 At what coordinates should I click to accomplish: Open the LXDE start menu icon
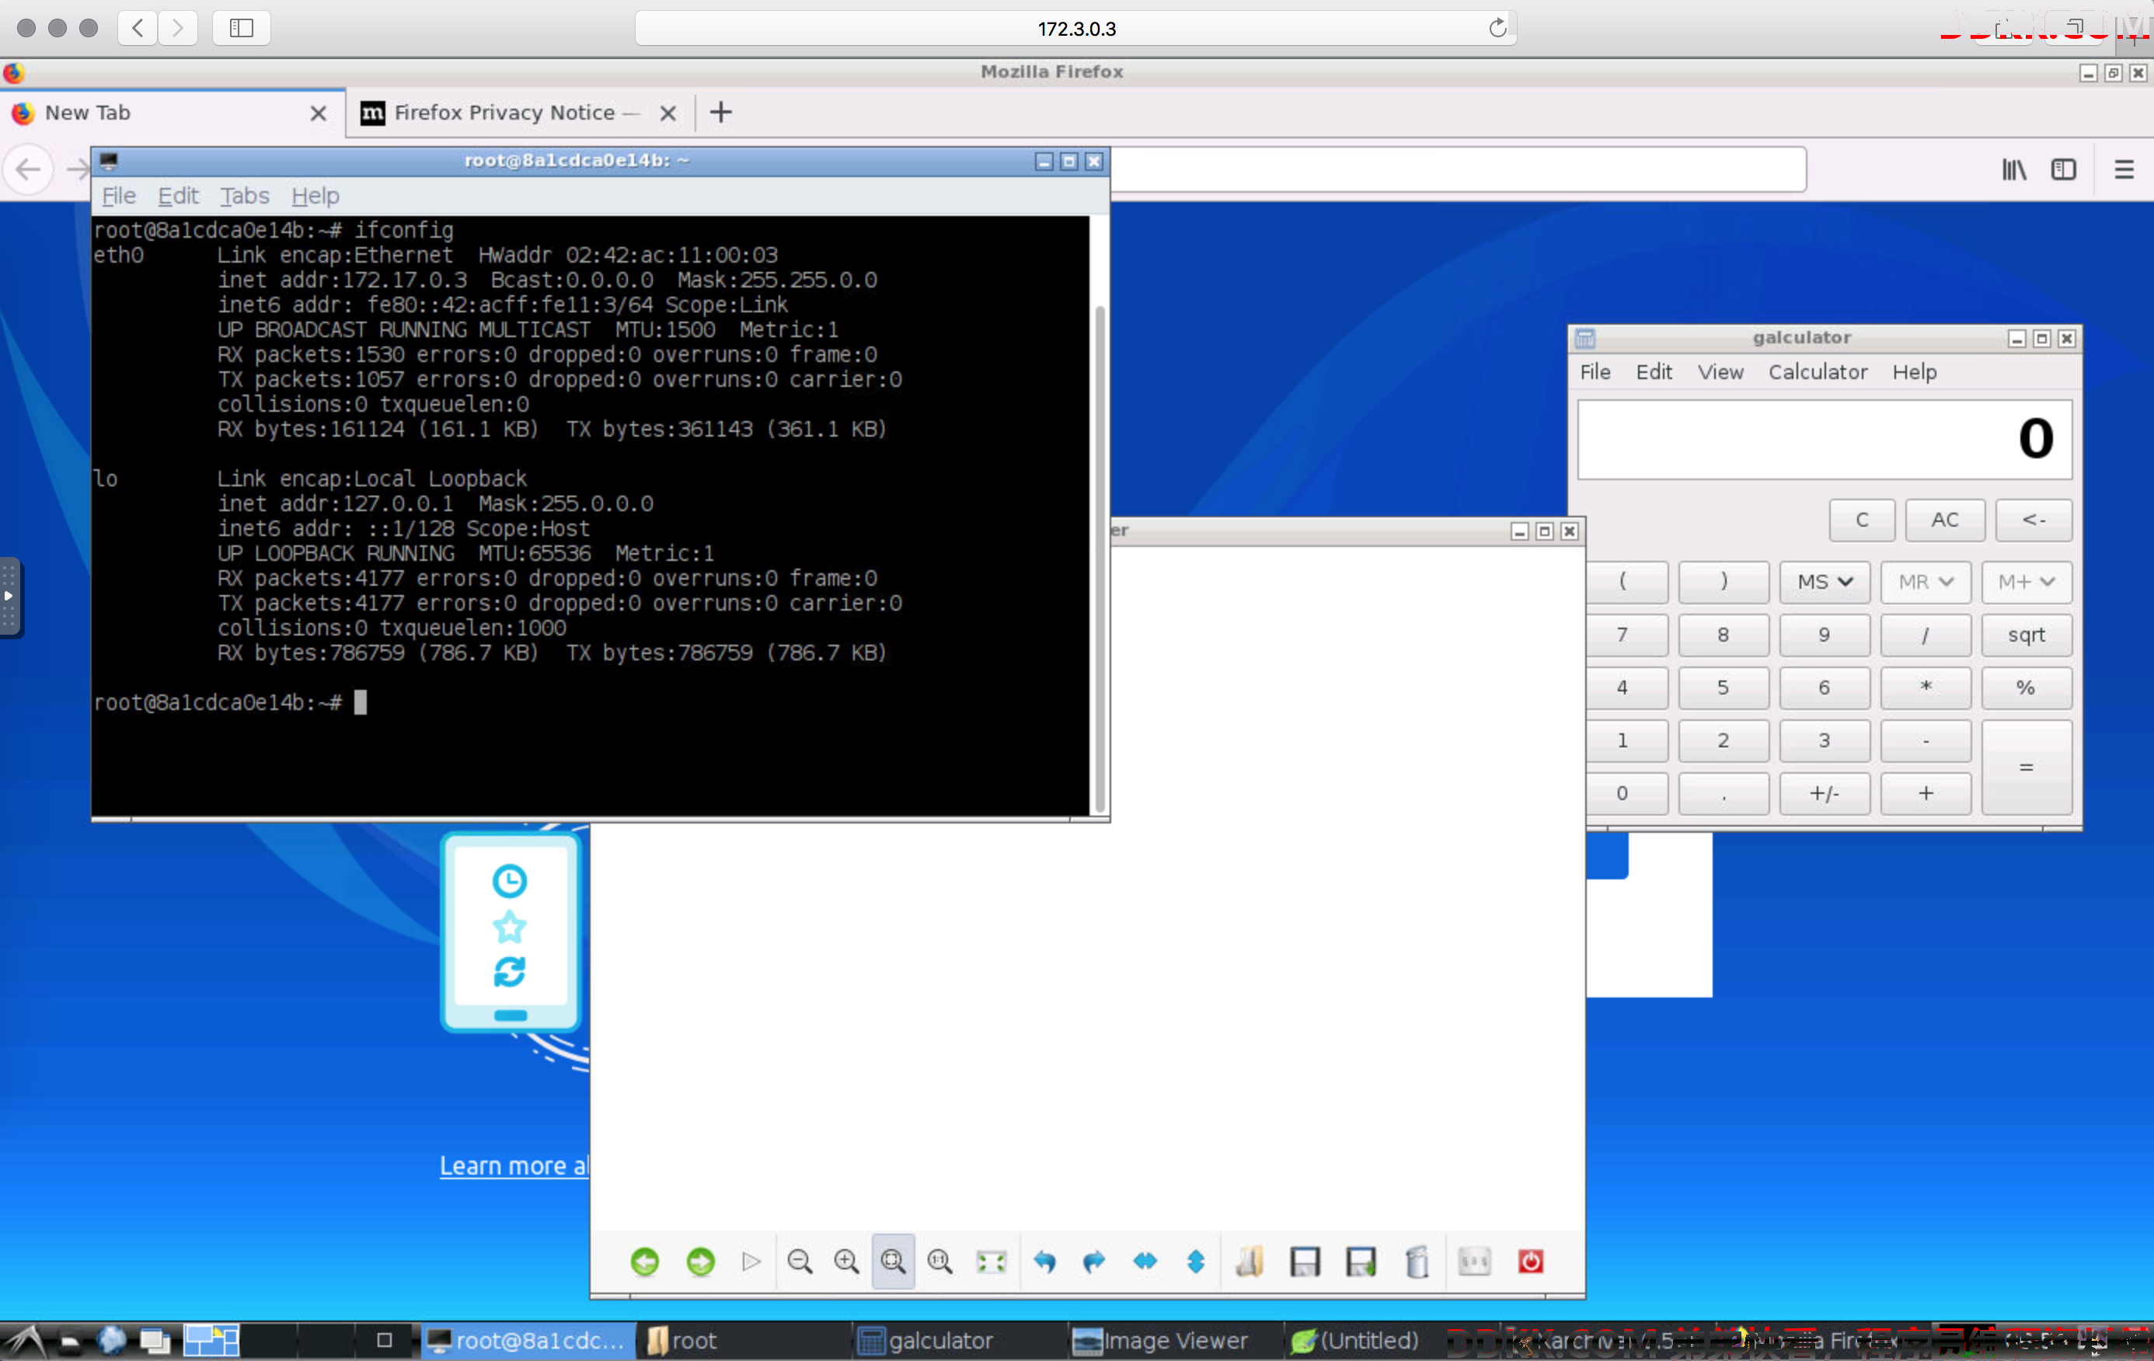pos(26,1342)
